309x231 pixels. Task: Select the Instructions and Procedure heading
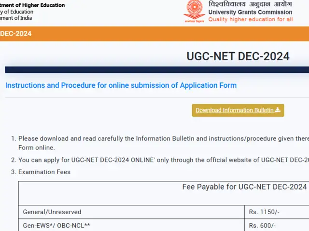(121, 85)
